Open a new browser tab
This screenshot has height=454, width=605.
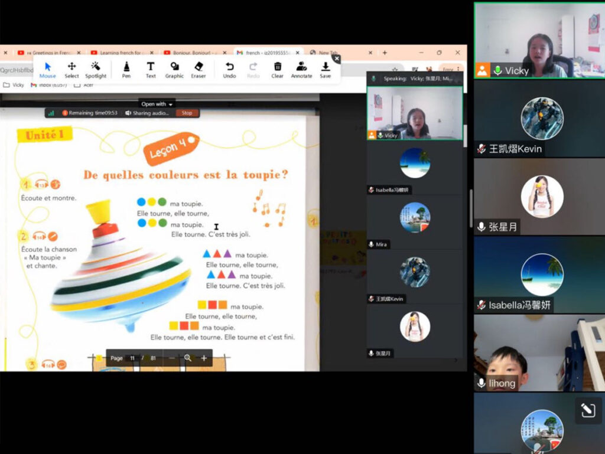(x=385, y=53)
